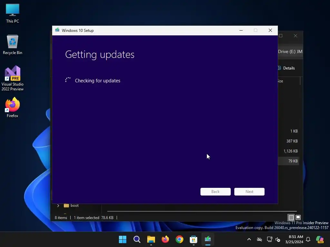Open Copilot preview icon in taskbar
The image size is (330, 247).
tap(320, 239)
